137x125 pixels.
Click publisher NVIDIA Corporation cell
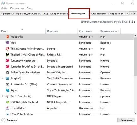point(58,102)
